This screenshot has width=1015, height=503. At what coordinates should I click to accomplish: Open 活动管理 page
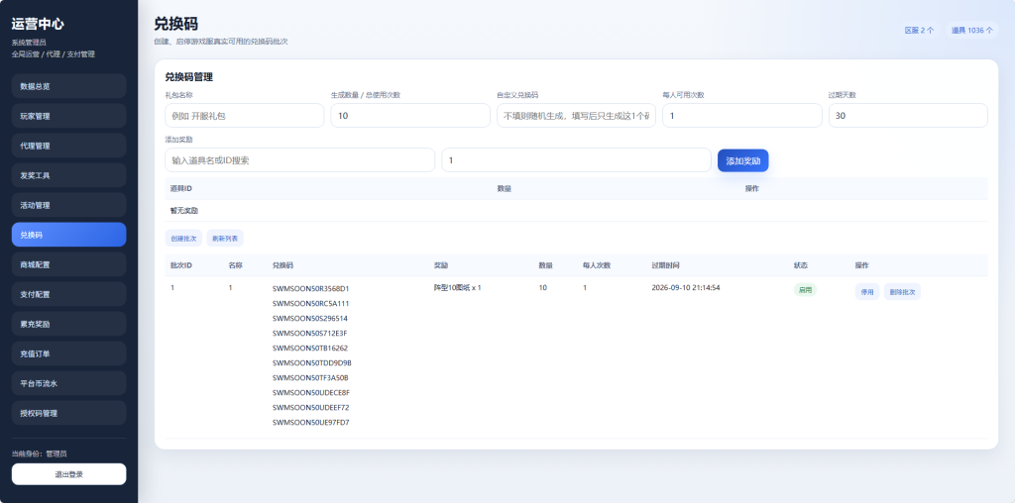(68, 205)
